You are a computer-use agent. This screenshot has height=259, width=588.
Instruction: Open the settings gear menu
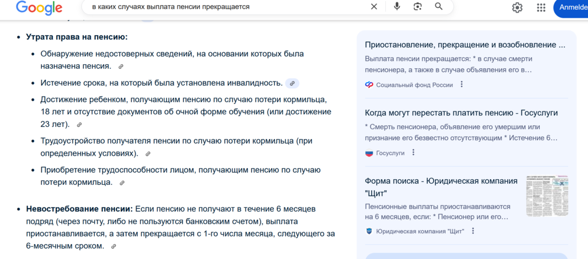tap(517, 7)
